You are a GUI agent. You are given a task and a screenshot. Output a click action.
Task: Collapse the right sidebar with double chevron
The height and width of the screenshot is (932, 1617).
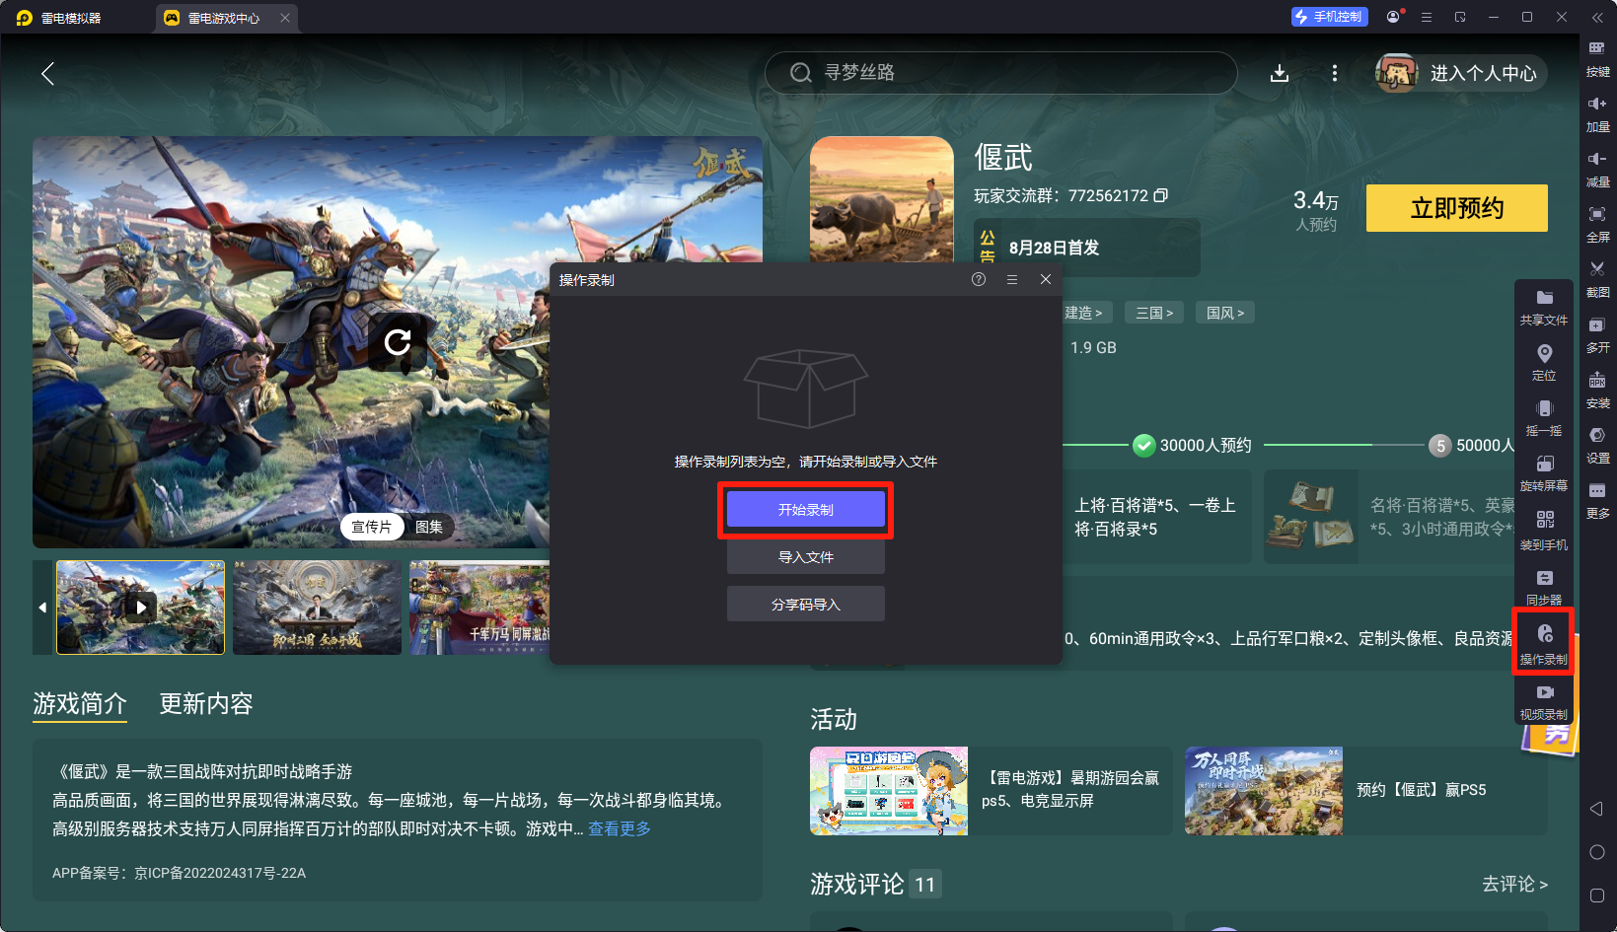[x=1597, y=17]
